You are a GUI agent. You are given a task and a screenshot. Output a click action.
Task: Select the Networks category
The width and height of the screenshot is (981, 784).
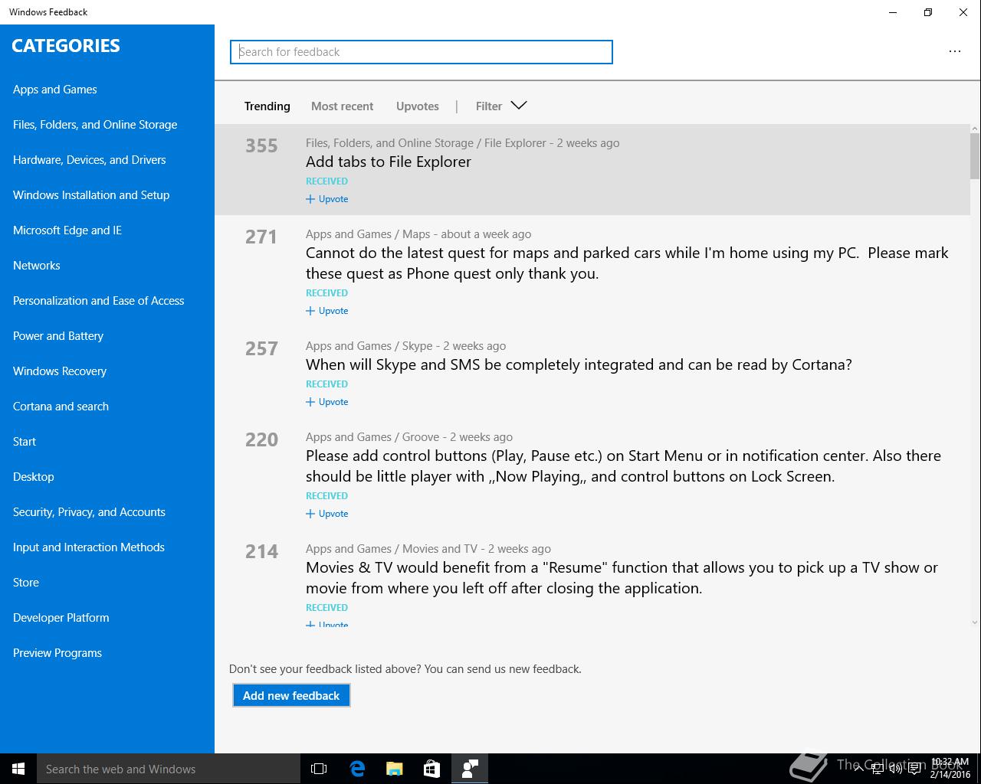tap(36, 266)
